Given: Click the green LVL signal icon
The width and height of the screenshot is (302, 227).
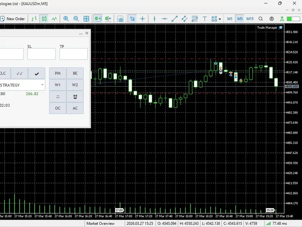Looking at the screenshot, I should 282,19.
